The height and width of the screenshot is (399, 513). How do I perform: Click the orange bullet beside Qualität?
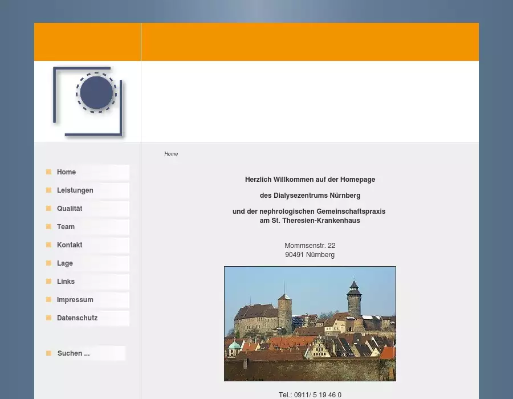[49, 209]
